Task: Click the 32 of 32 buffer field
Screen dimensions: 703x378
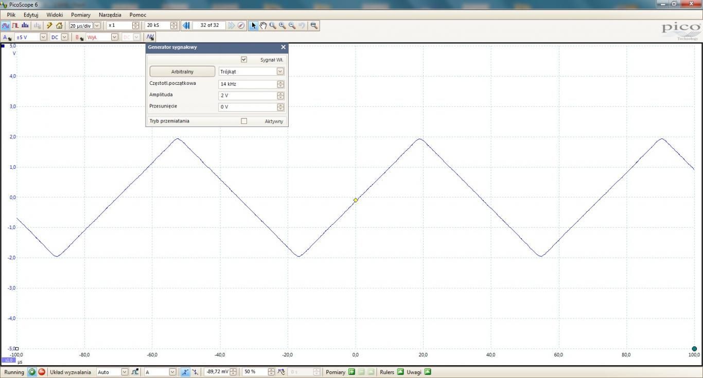Action: coord(209,25)
